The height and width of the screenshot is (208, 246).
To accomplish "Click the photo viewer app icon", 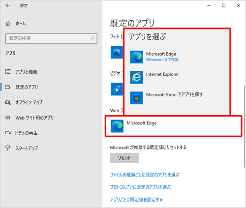I will 117,52.
